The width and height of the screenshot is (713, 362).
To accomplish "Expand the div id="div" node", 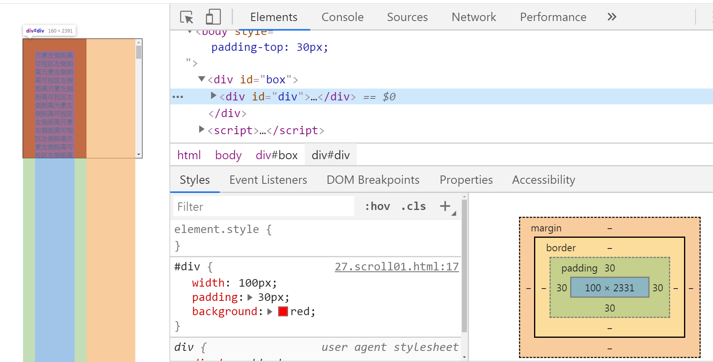I will click(213, 96).
